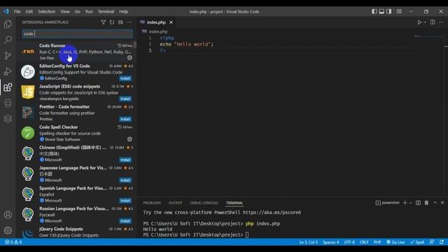The image size is (448, 252).
Task: Open the database view icon in activity bar
Action: 8,103
